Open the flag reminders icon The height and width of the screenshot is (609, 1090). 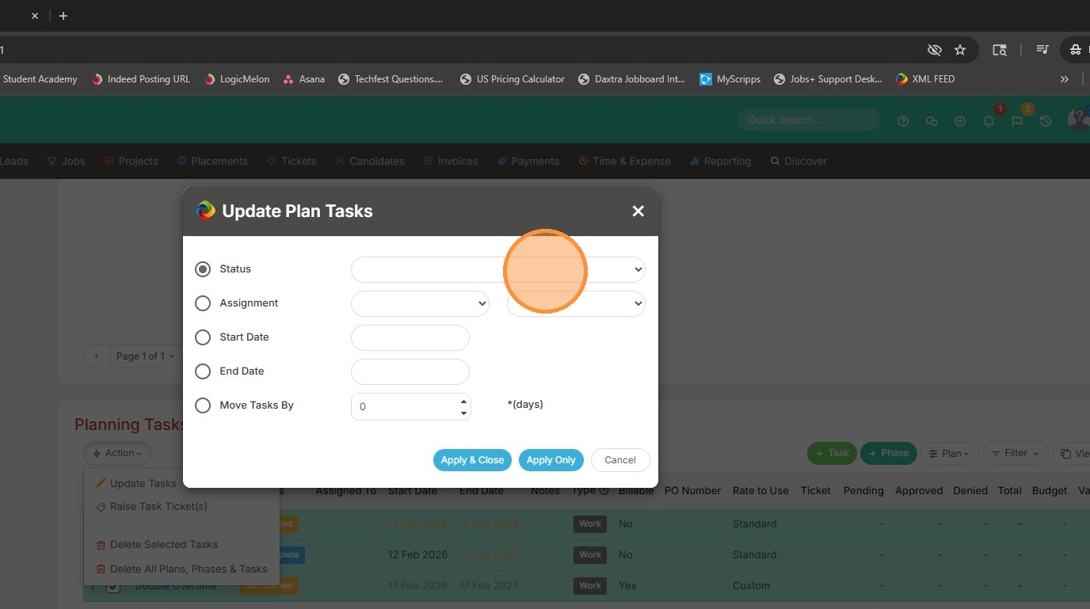(x=1017, y=121)
